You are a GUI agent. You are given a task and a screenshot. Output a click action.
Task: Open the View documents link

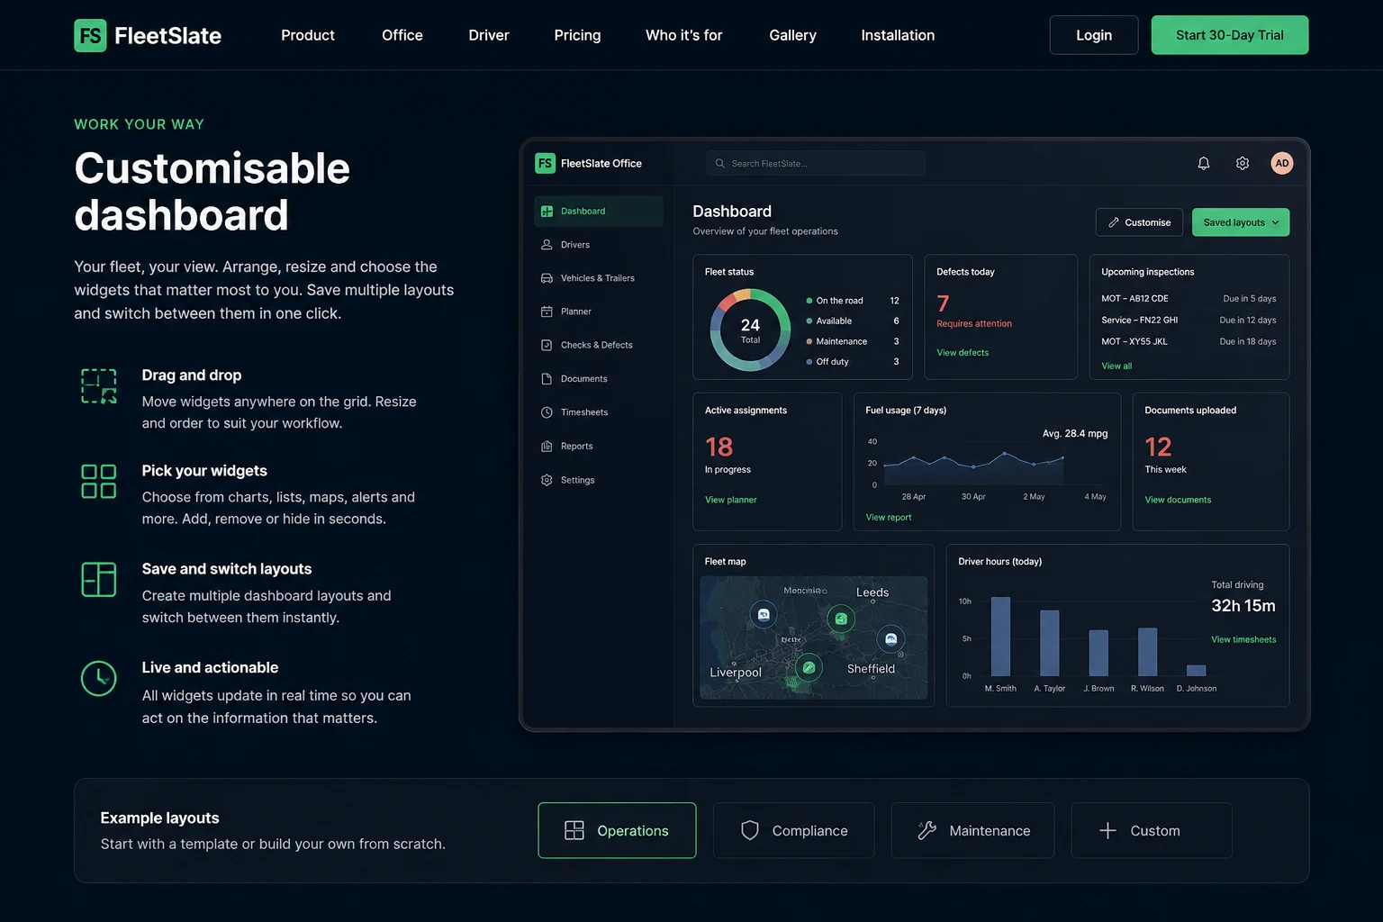[1178, 500]
